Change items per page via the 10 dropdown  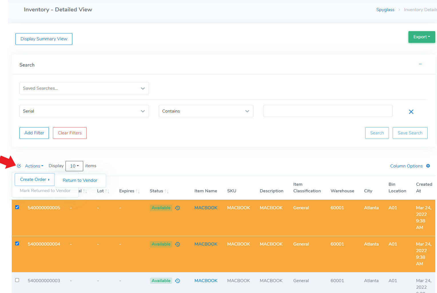[74, 166]
